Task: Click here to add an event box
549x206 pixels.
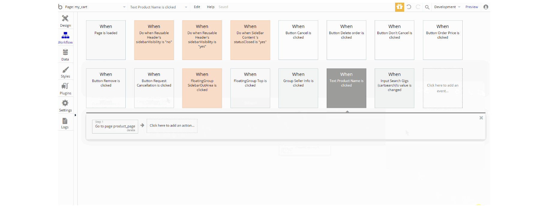Action: point(442,88)
